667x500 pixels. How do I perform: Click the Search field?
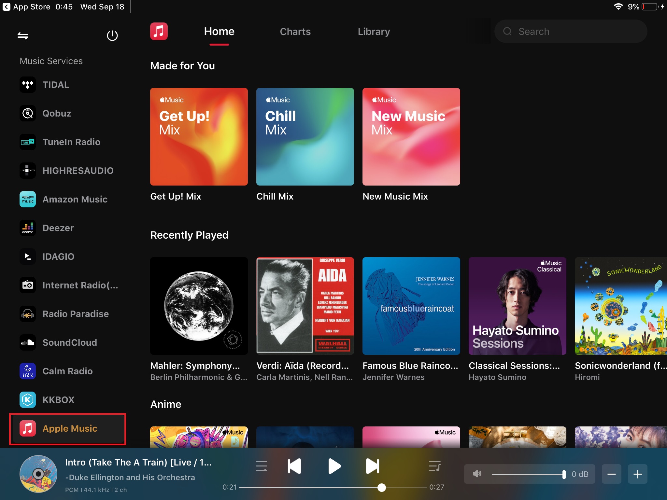[571, 31]
